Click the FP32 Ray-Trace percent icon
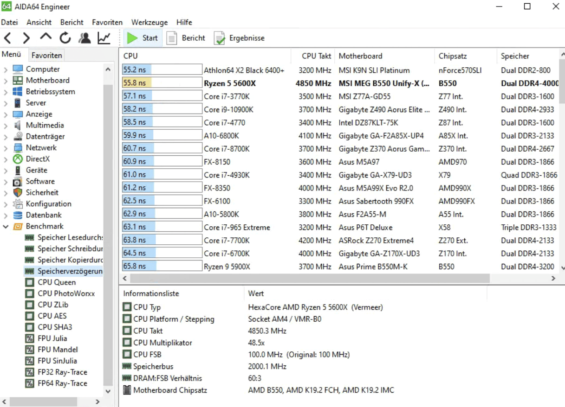The height and width of the screenshot is (407, 565). click(x=30, y=372)
